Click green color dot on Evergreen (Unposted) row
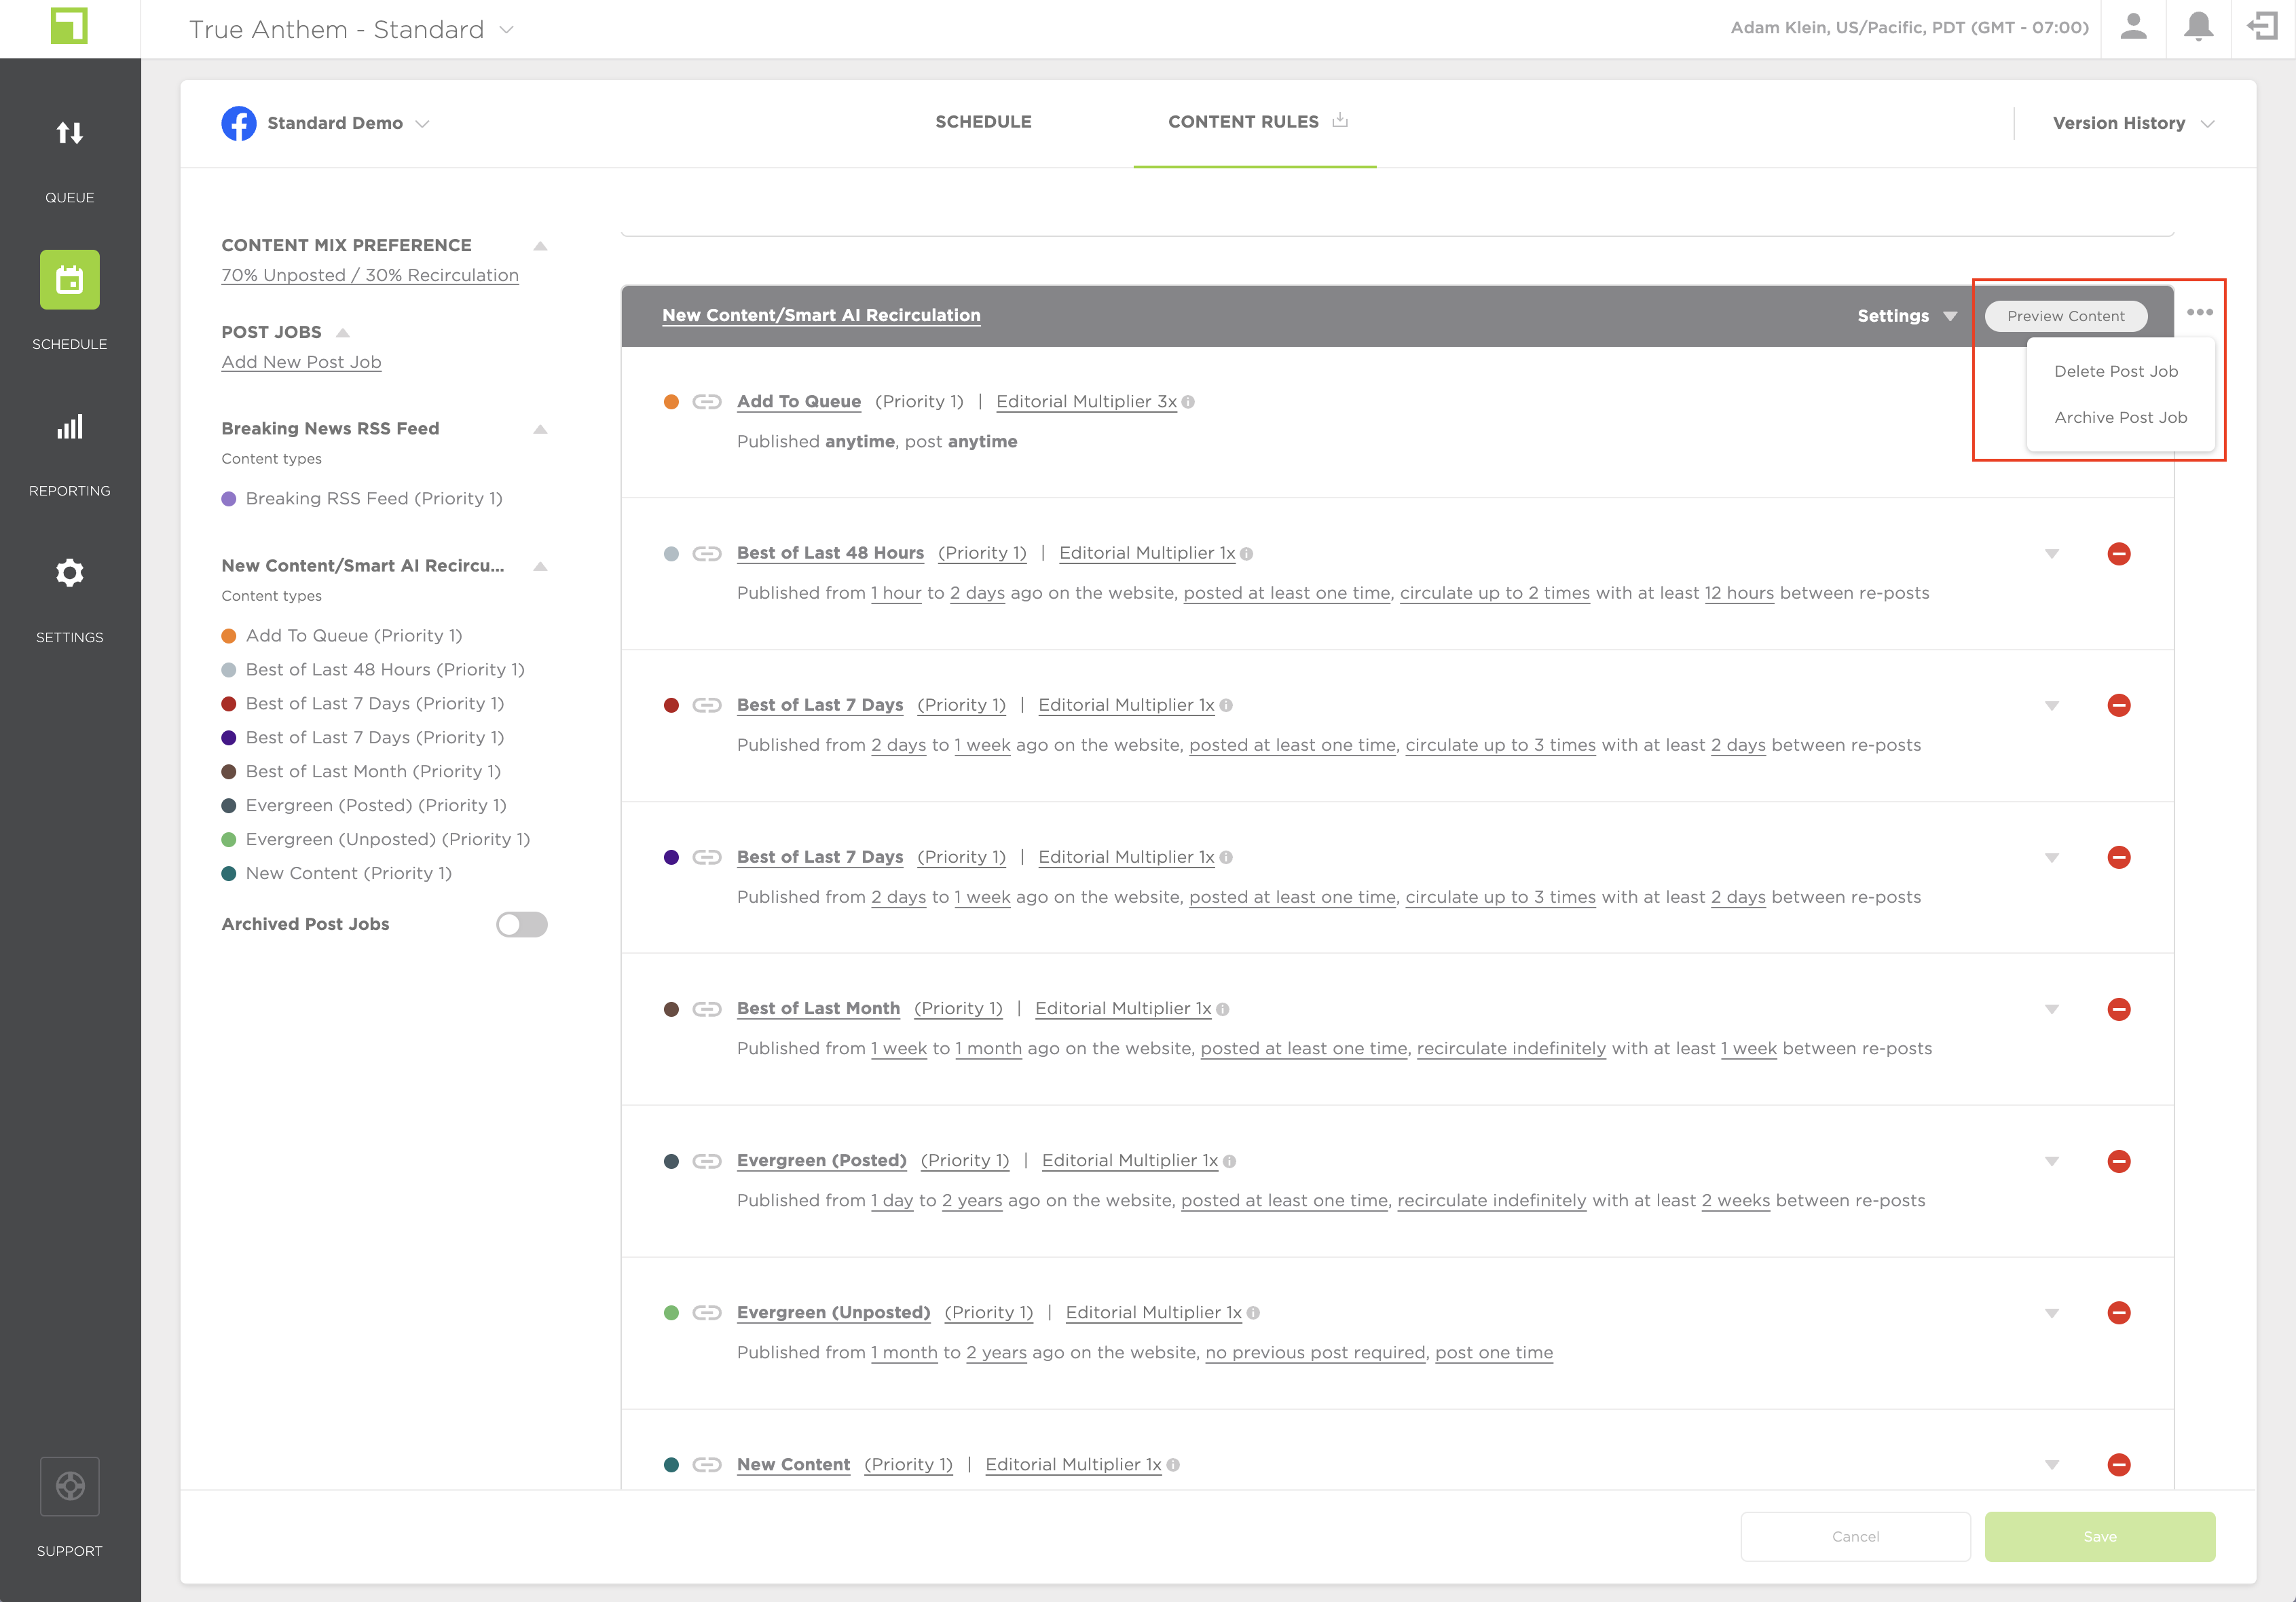Viewport: 2296px width, 1602px height. coord(671,1313)
